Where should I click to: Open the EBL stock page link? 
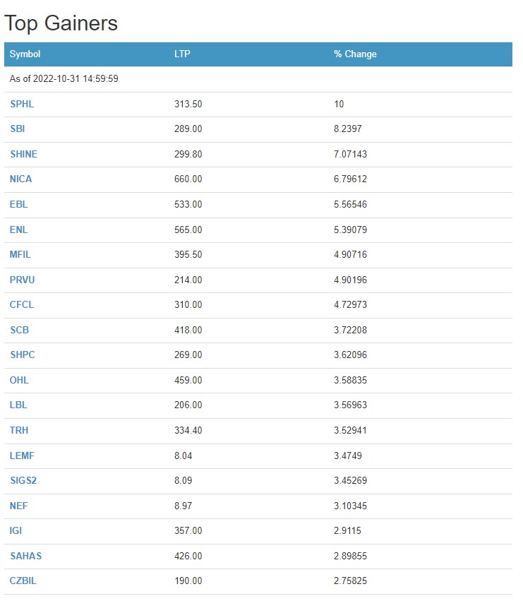click(x=19, y=204)
